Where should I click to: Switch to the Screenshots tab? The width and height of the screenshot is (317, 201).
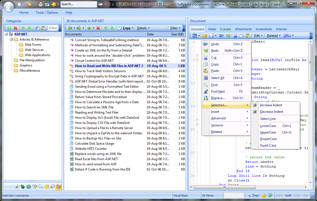264,29
